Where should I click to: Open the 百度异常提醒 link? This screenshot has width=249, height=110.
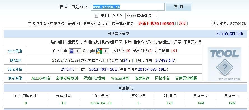[186, 78]
